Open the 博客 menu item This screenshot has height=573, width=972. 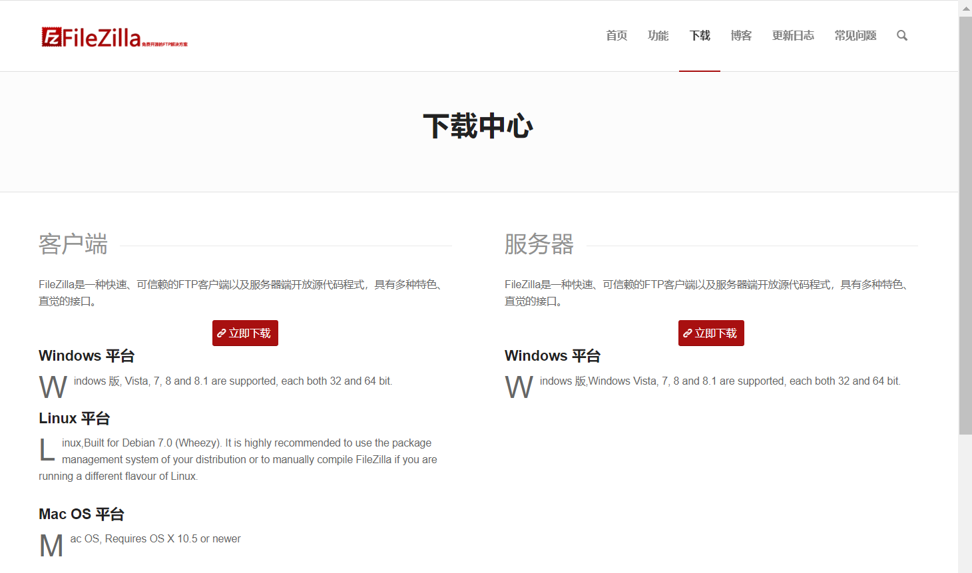741,35
